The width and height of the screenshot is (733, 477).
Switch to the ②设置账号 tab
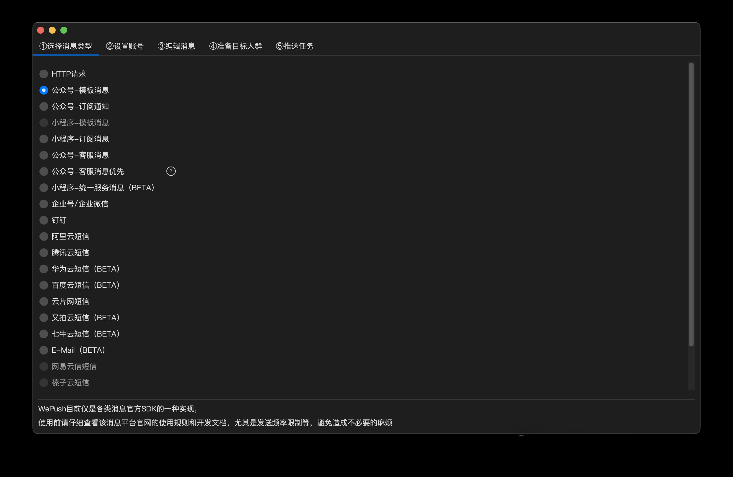pyautogui.click(x=125, y=46)
